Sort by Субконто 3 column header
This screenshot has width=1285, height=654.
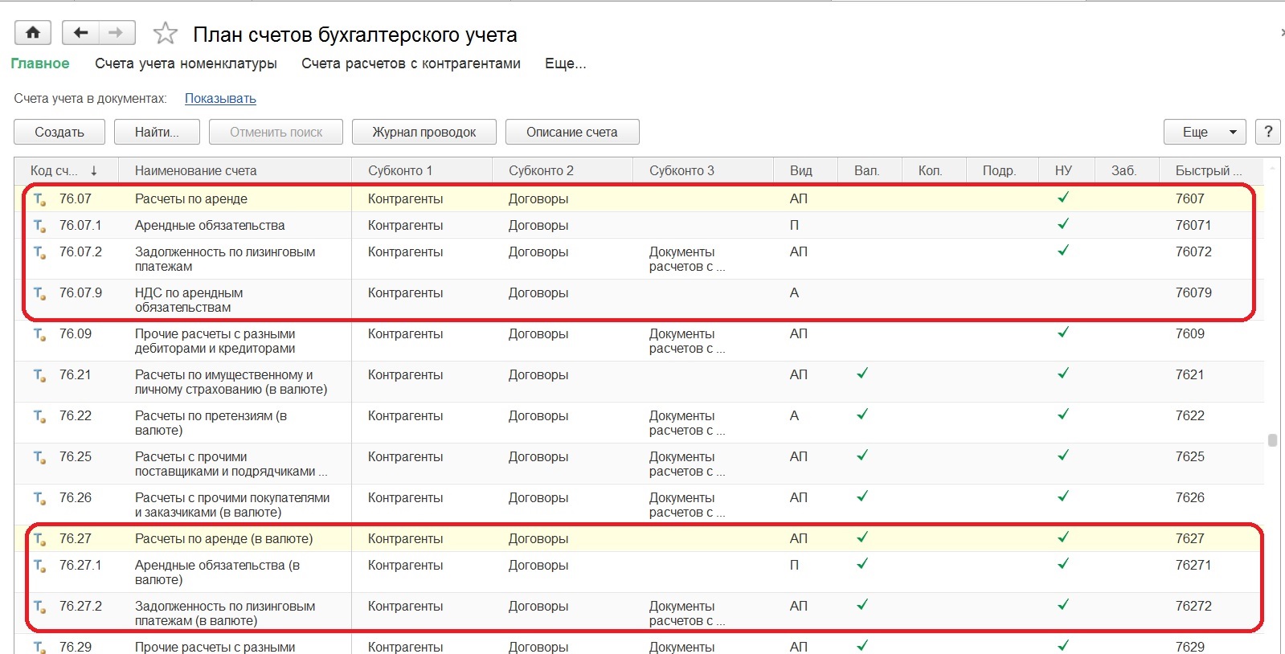[x=703, y=170]
